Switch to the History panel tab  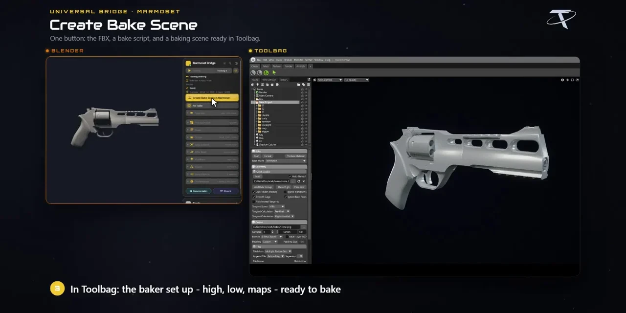(284, 80)
